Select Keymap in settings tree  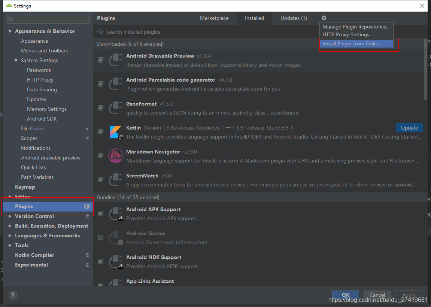25,187
